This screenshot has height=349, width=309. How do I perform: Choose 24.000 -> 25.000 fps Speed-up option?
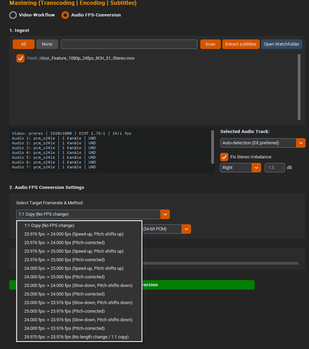pyautogui.click(x=79, y=268)
